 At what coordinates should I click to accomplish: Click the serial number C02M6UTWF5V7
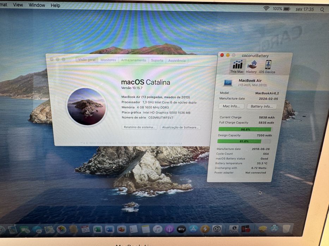click(x=161, y=118)
